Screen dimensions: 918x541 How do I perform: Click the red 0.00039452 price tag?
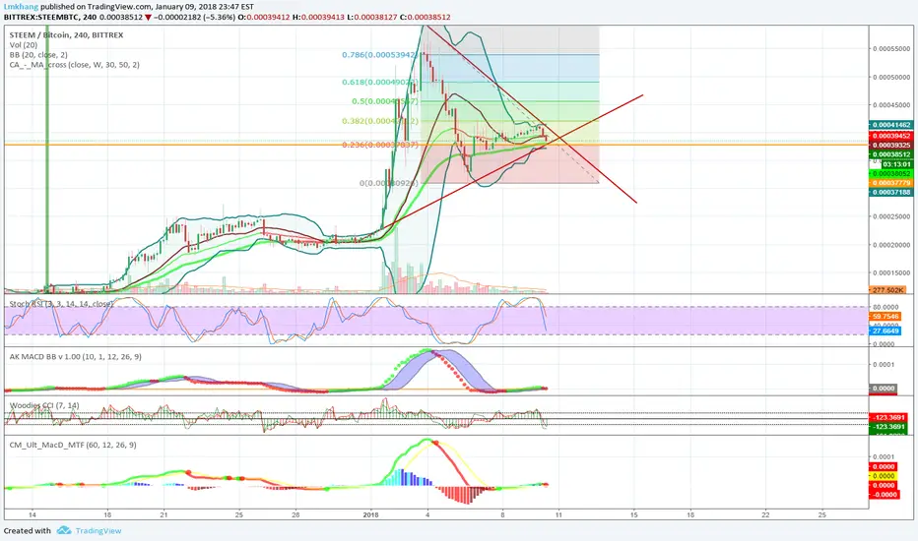891,136
